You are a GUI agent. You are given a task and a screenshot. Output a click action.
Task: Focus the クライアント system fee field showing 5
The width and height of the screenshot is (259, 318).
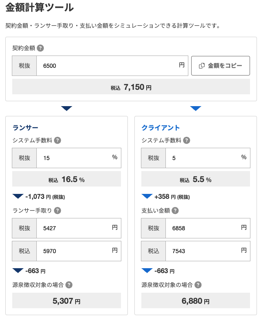202,158
